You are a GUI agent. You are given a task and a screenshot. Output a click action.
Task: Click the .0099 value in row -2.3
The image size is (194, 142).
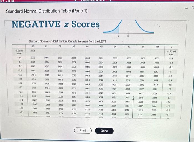point(74,105)
